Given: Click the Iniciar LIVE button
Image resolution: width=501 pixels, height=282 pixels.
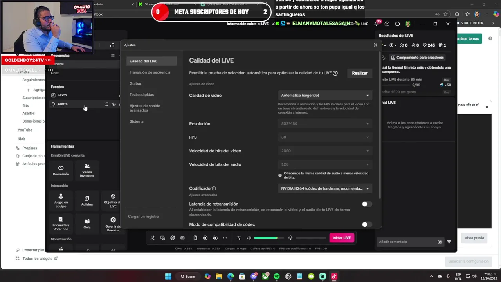Looking at the screenshot, I should coord(341,238).
